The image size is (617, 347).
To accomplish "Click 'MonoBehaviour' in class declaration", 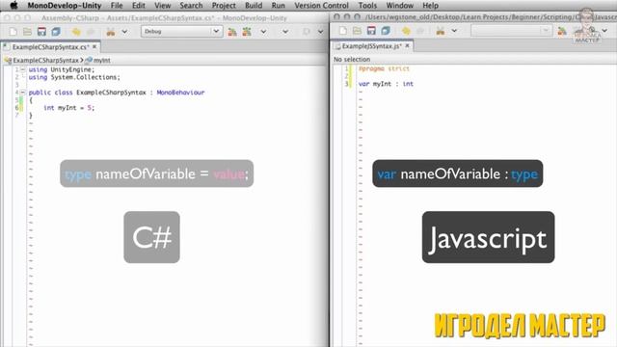I will (x=180, y=93).
